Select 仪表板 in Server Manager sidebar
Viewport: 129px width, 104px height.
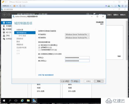point(6,23)
